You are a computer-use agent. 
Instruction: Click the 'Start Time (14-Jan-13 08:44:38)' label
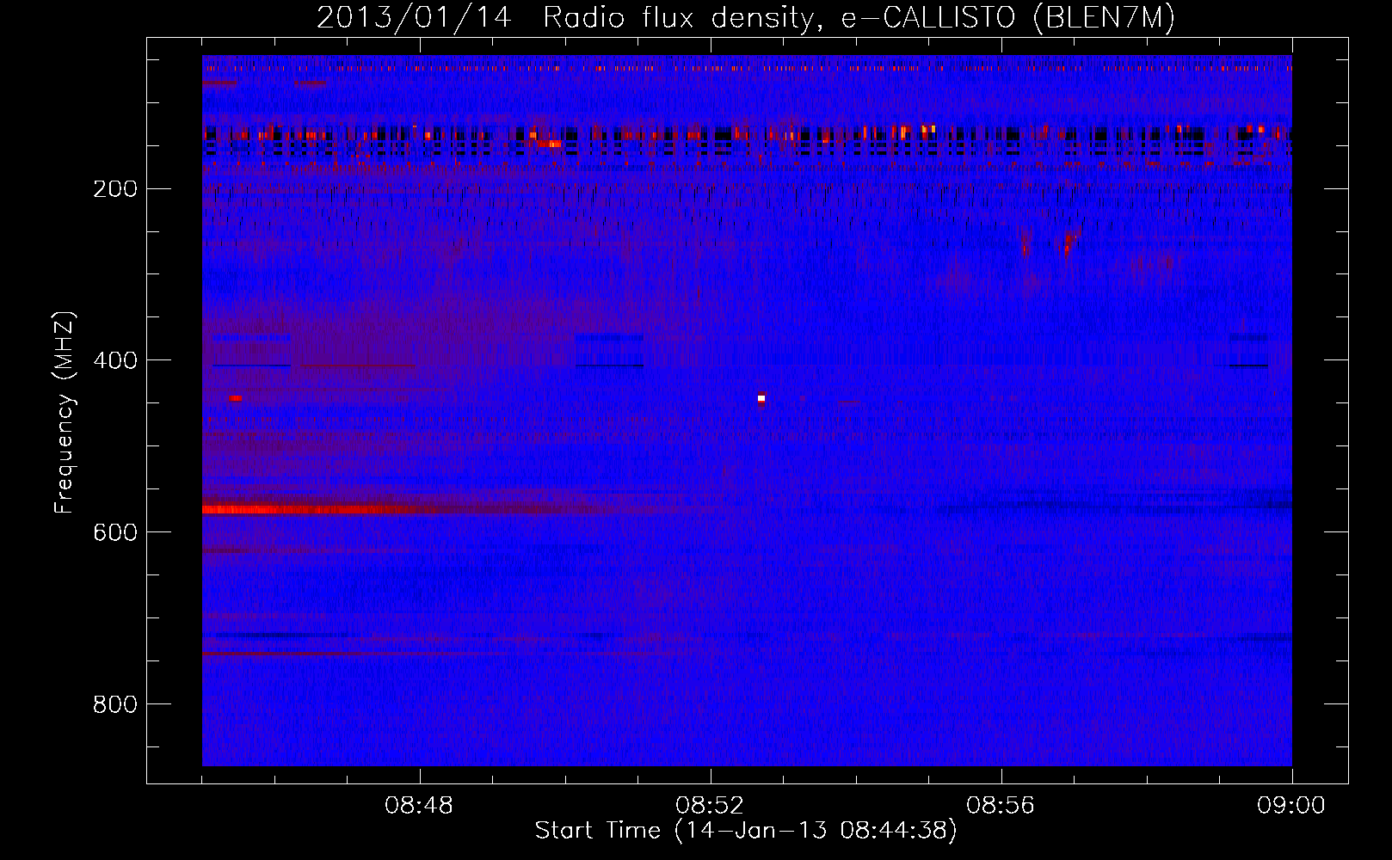tap(746, 831)
